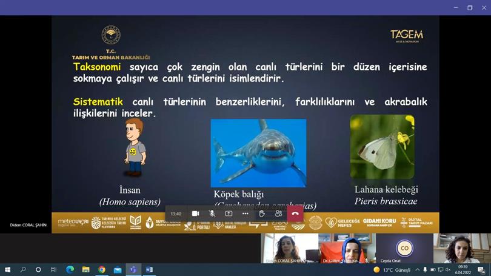Unmute the microphone in the meeting toolbar
This screenshot has height=276, width=491.
tap(212, 214)
